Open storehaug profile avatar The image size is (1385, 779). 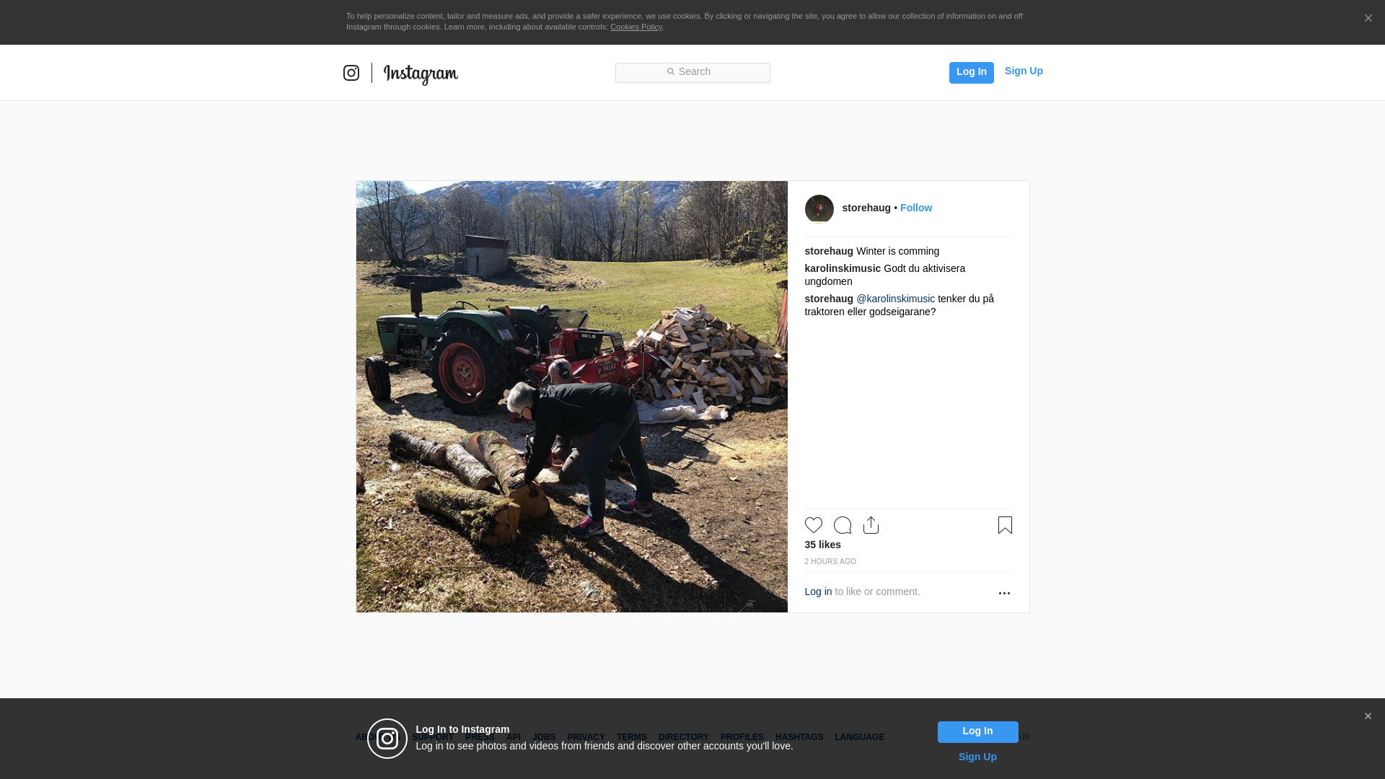coord(819,209)
